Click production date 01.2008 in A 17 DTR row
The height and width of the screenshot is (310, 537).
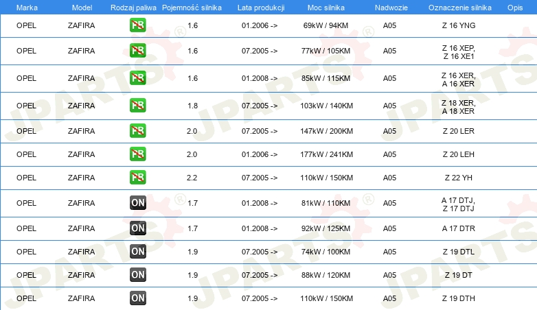[260, 228]
